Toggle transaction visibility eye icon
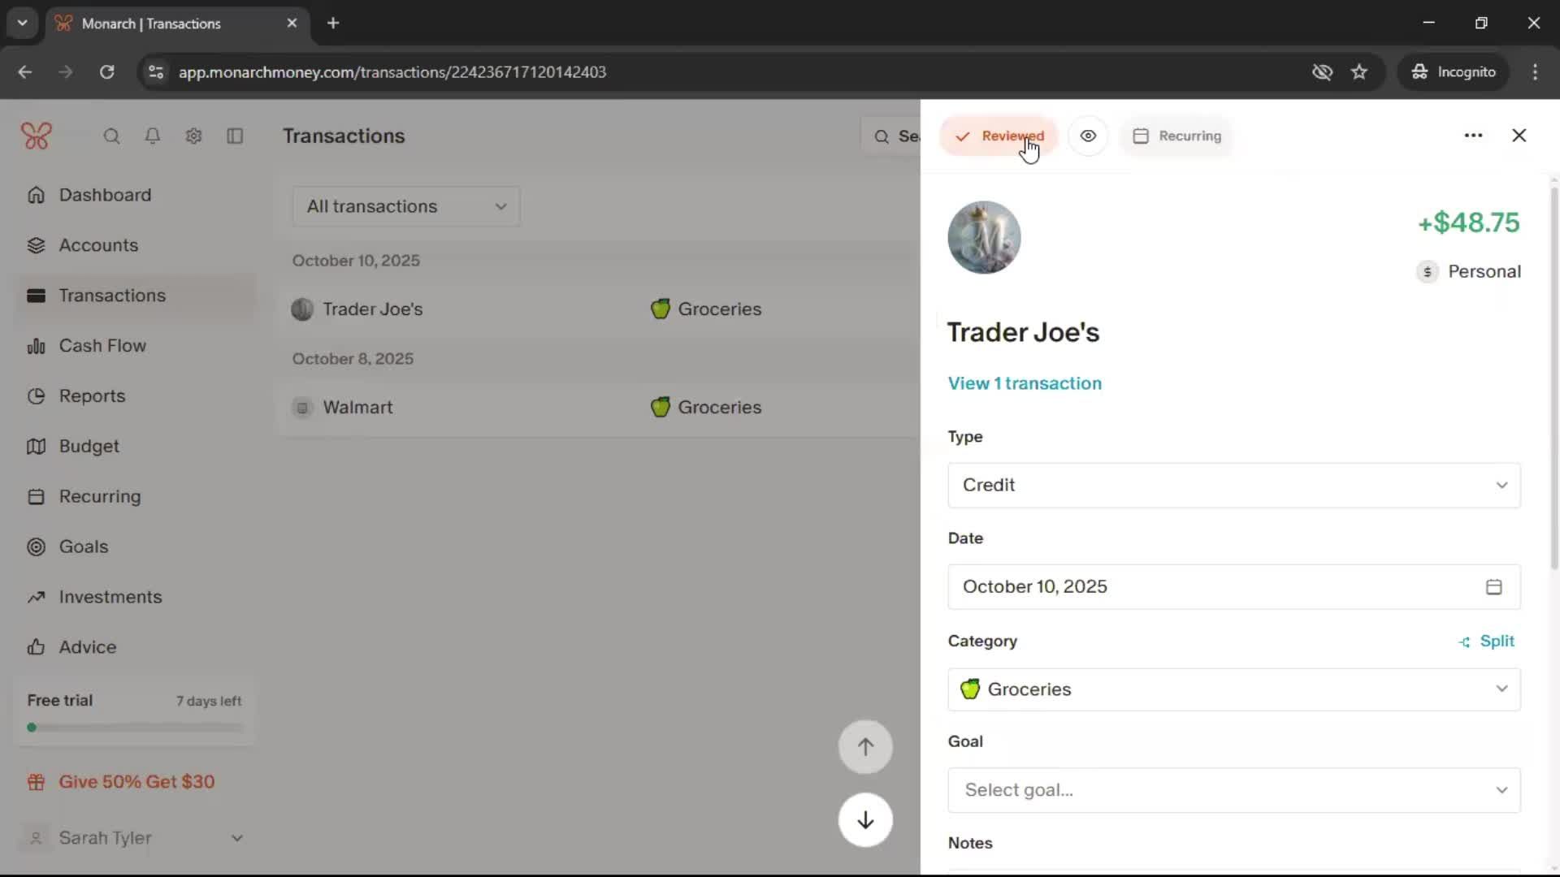This screenshot has height=877, width=1560. pos(1088,136)
